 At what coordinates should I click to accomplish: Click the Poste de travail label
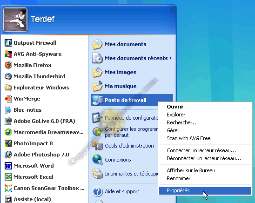pos(126,100)
